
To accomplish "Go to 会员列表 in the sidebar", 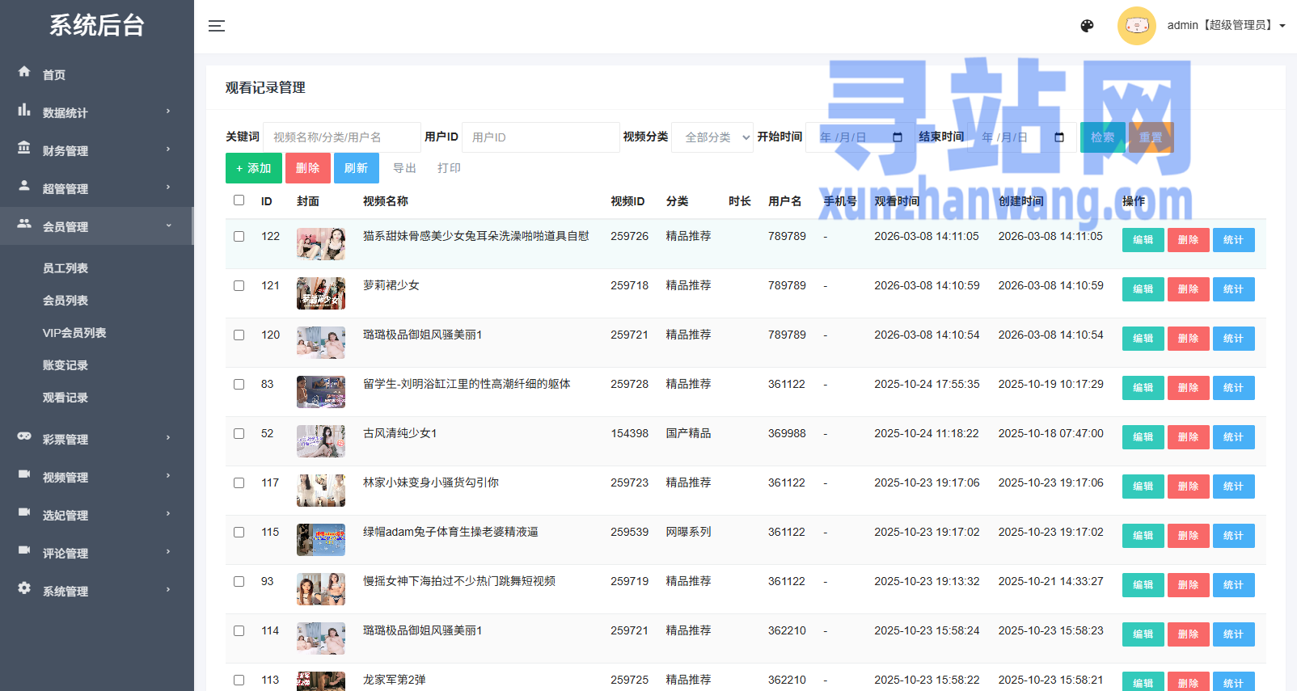I will click(x=65, y=301).
